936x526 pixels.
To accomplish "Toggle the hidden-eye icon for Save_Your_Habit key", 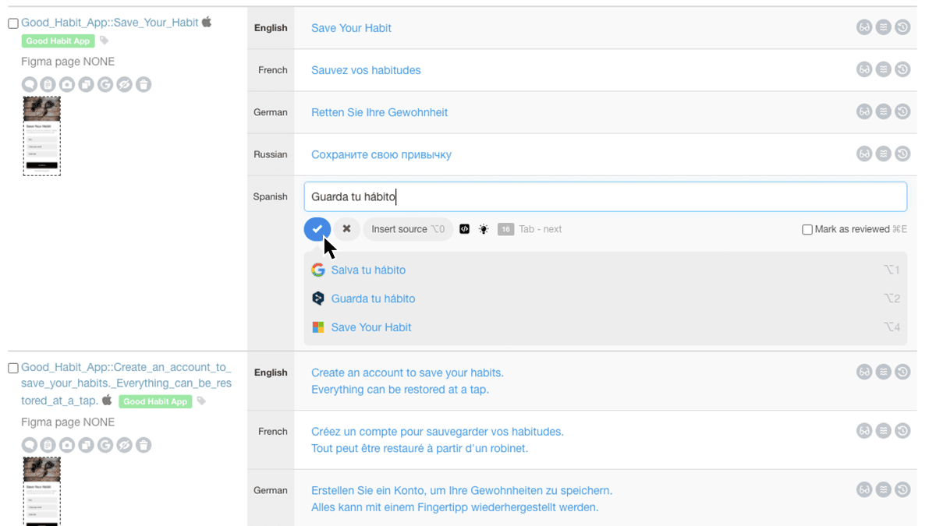I will pyautogui.click(x=124, y=84).
